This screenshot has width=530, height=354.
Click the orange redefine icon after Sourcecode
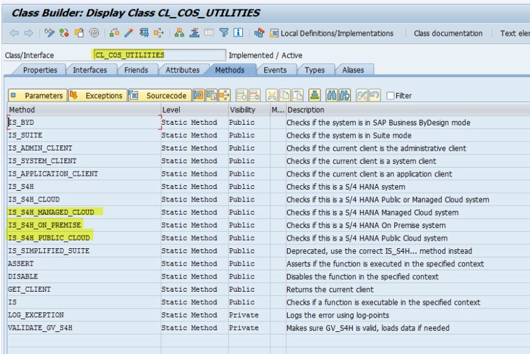tap(198, 96)
